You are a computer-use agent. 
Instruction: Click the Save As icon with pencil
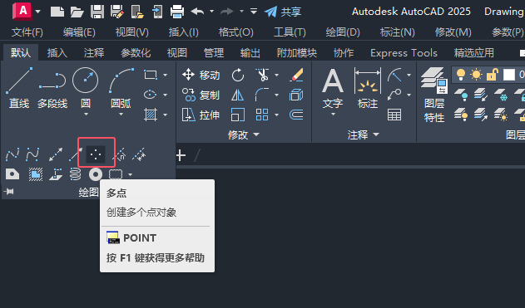pyautogui.click(x=116, y=12)
